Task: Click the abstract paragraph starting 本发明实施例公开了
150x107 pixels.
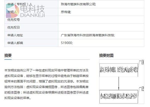Action: point(46,84)
